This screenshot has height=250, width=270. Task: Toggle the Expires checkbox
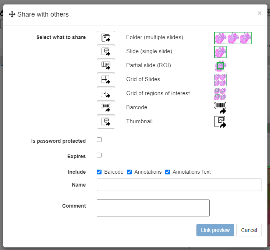(x=99, y=155)
